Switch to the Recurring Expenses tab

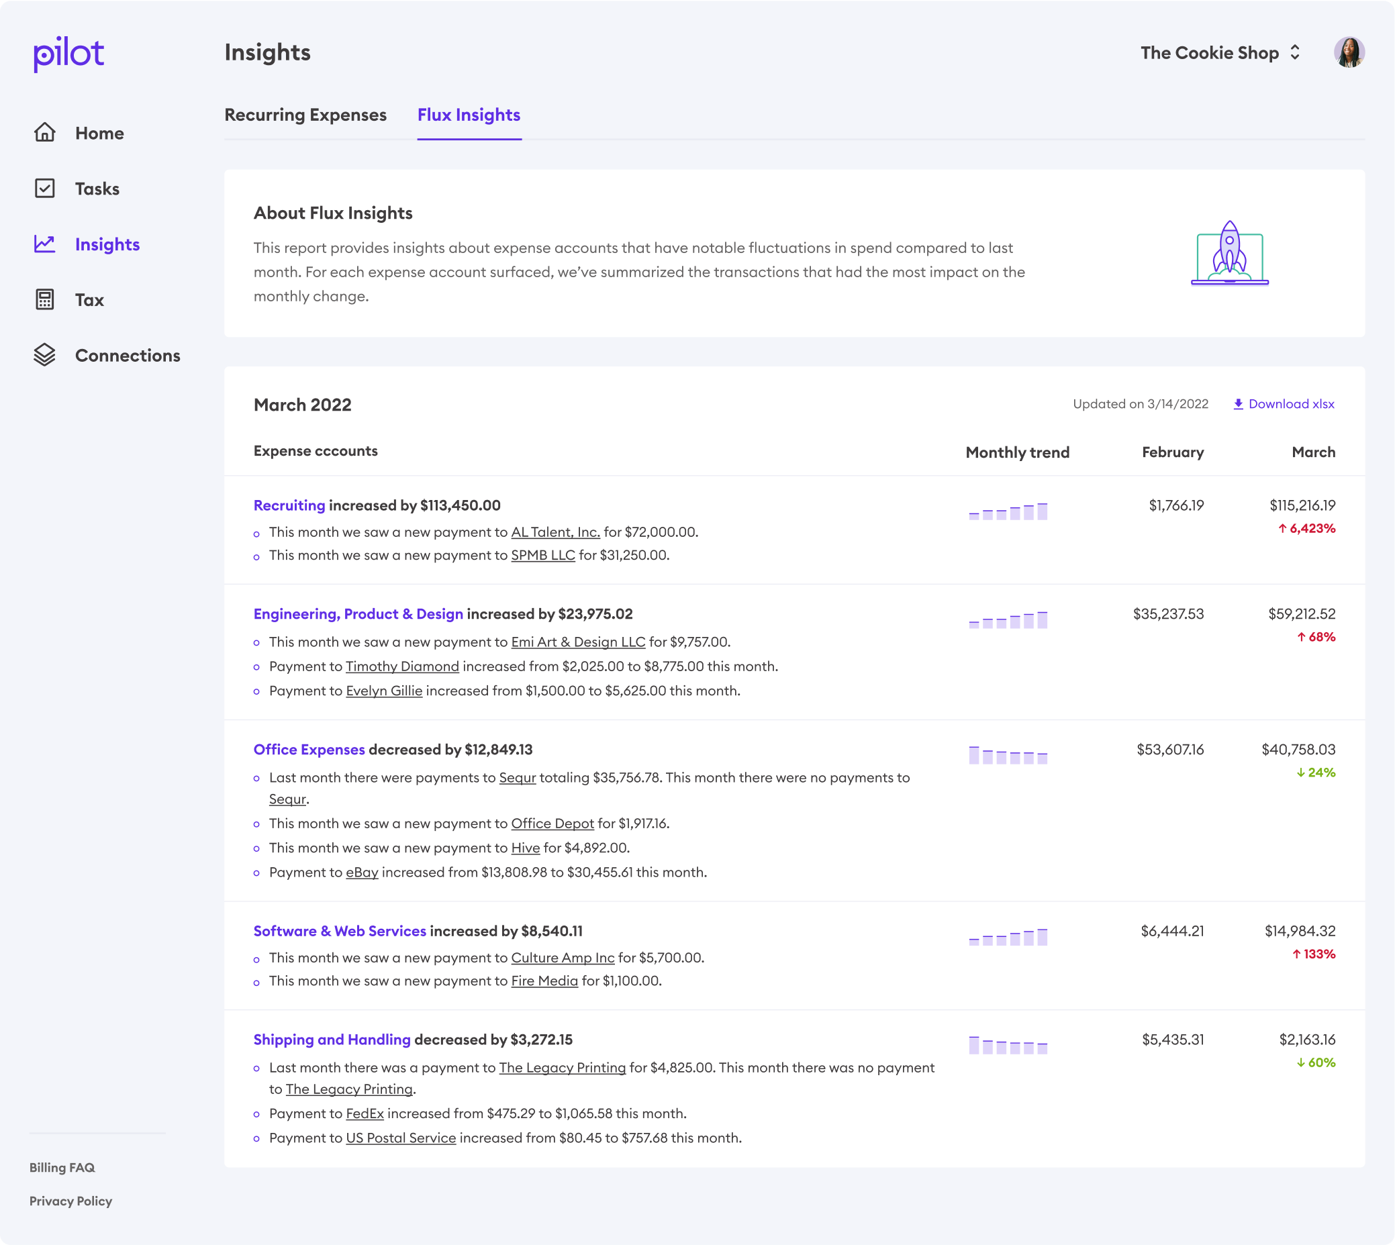(305, 115)
